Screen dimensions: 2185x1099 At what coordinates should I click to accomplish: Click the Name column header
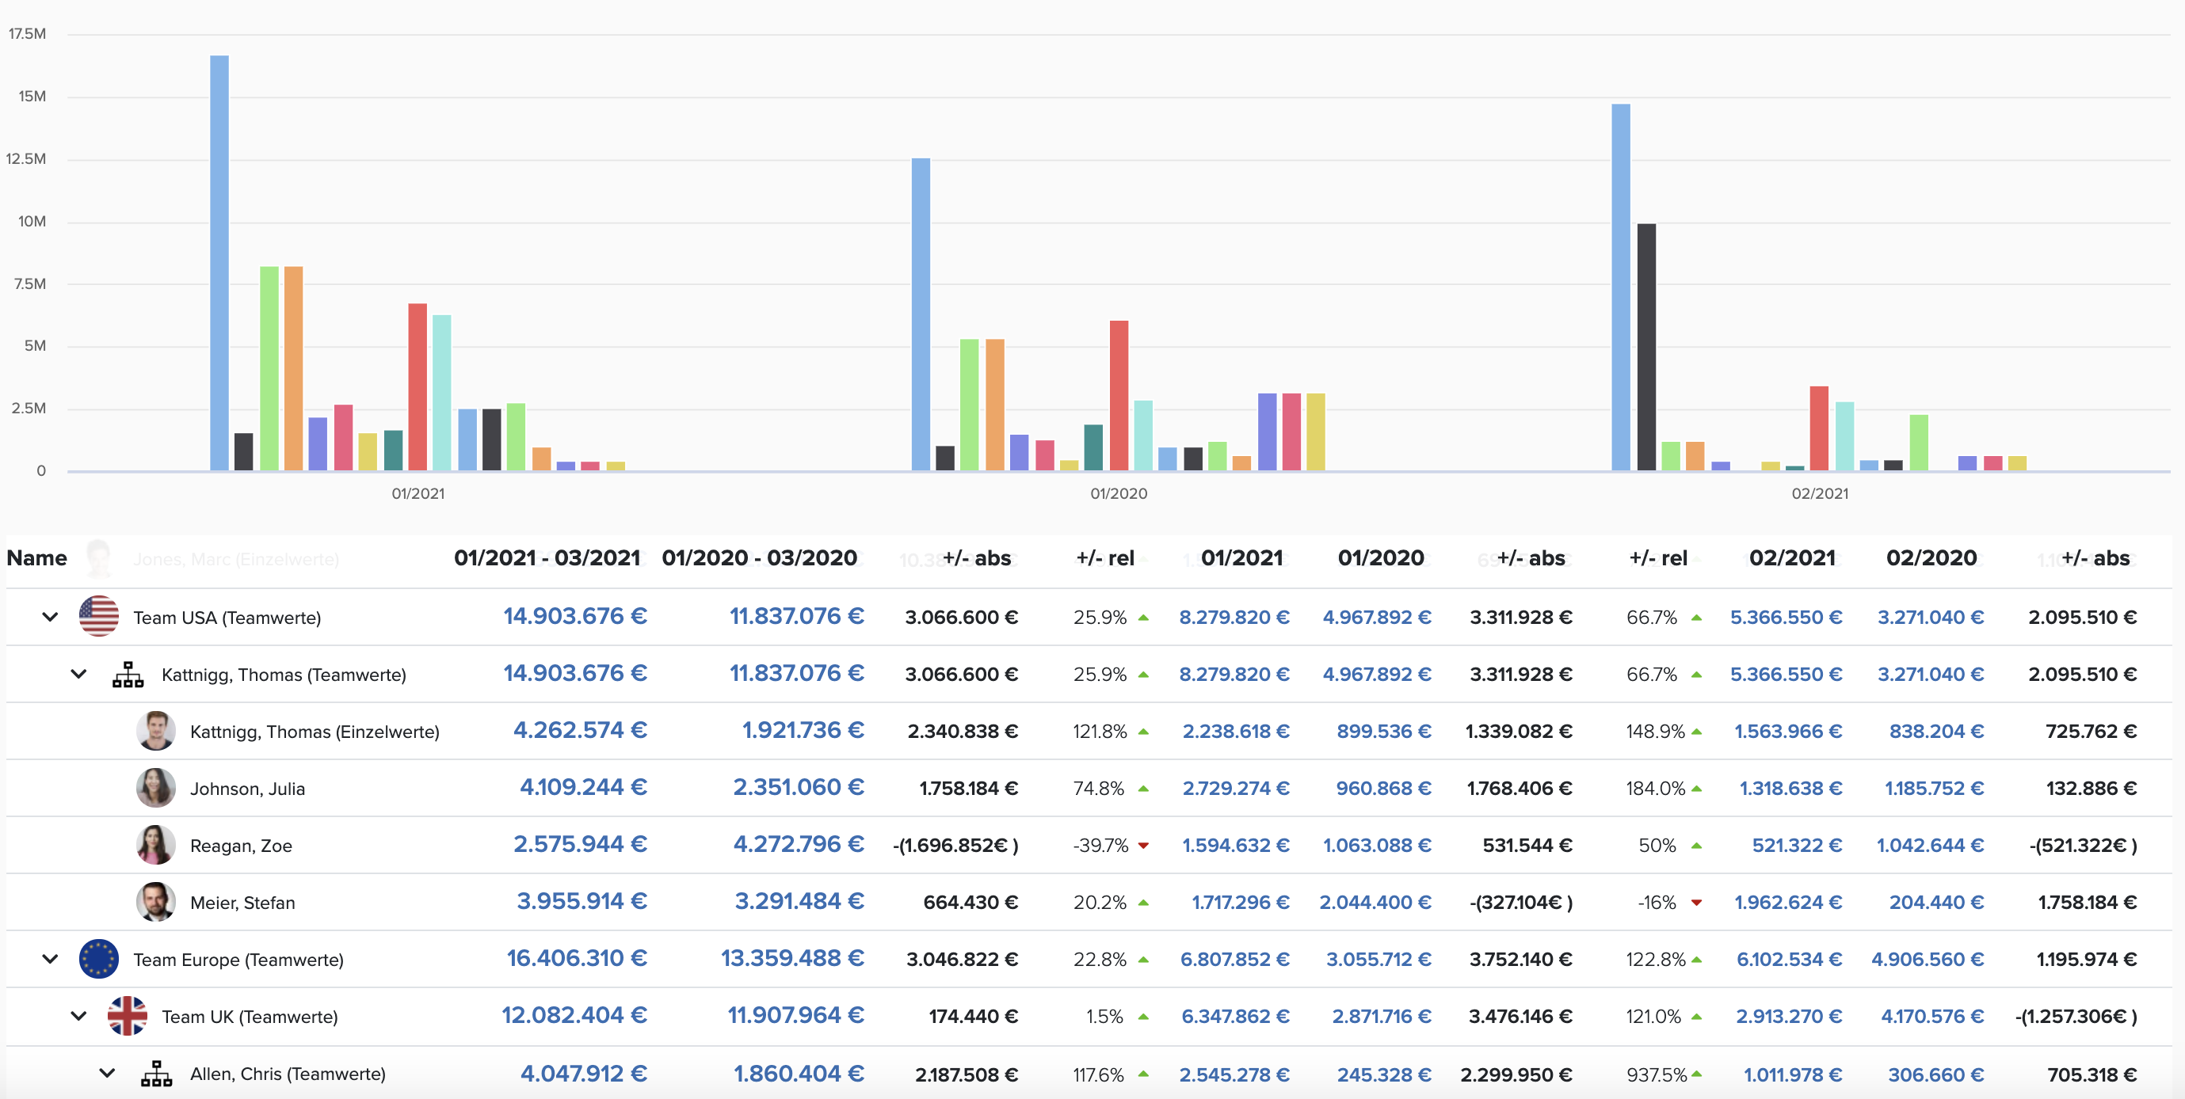point(36,558)
